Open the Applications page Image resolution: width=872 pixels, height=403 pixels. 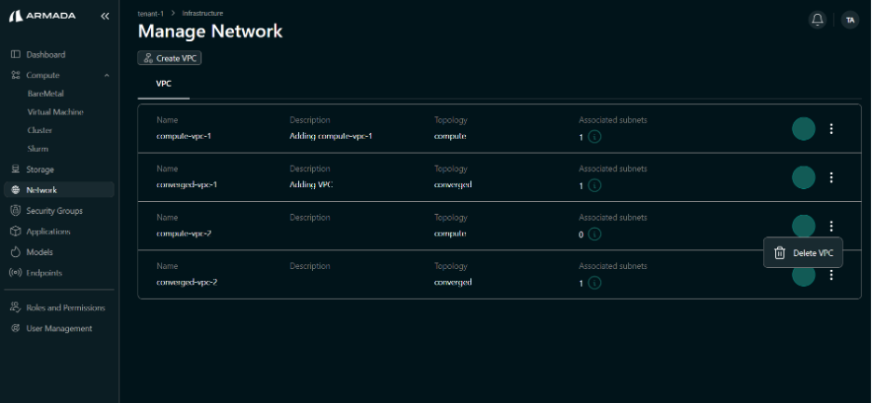click(x=48, y=231)
